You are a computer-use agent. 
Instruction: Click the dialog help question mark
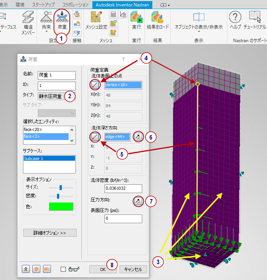[123, 59]
